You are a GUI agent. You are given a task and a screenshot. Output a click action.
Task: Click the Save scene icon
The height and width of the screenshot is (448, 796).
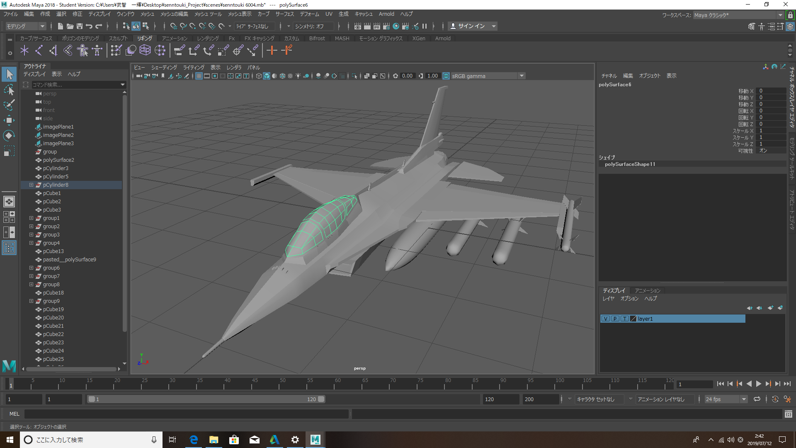(x=80, y=26)
